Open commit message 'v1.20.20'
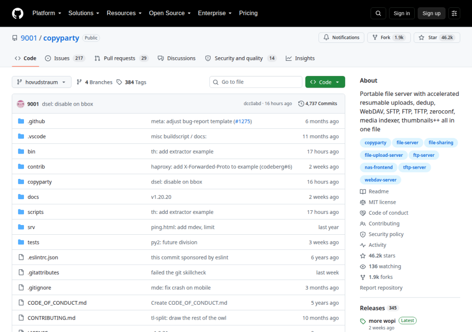 (161, 197)
